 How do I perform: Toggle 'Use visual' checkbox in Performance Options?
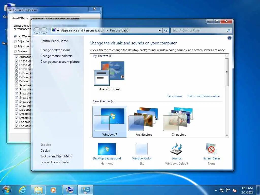(x=17, y=126)
